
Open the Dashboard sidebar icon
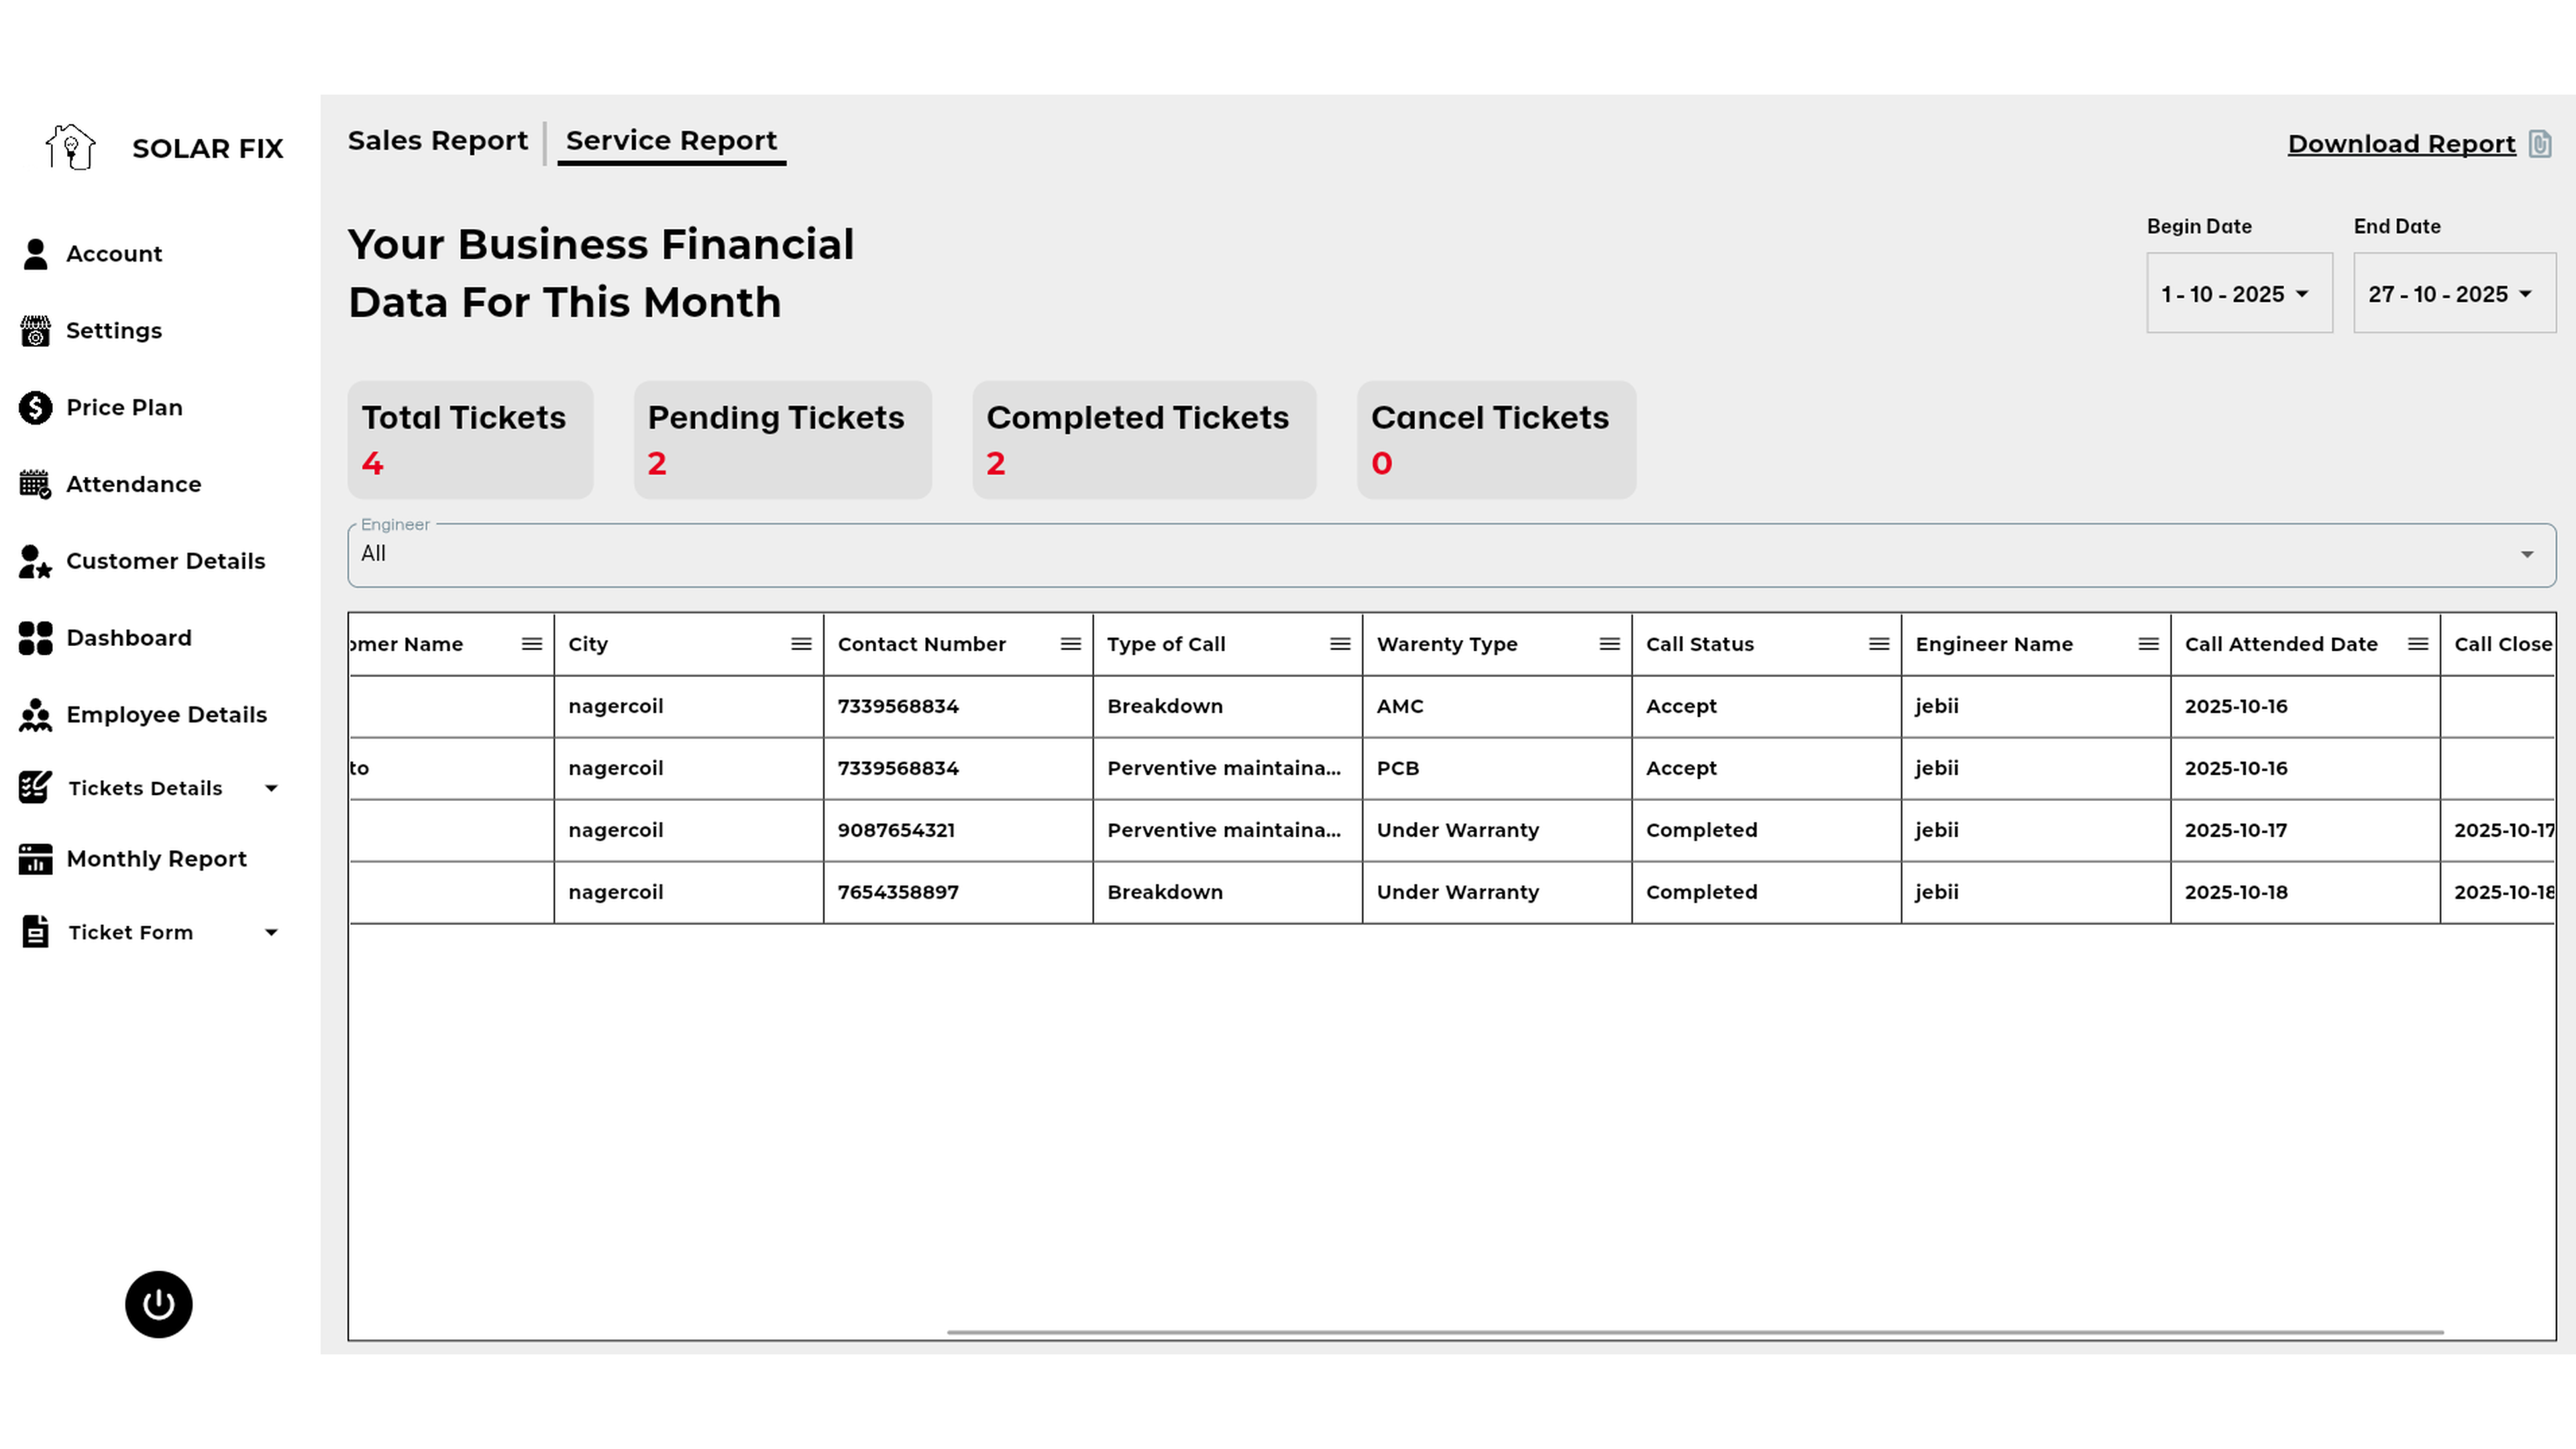pos(35,638)
